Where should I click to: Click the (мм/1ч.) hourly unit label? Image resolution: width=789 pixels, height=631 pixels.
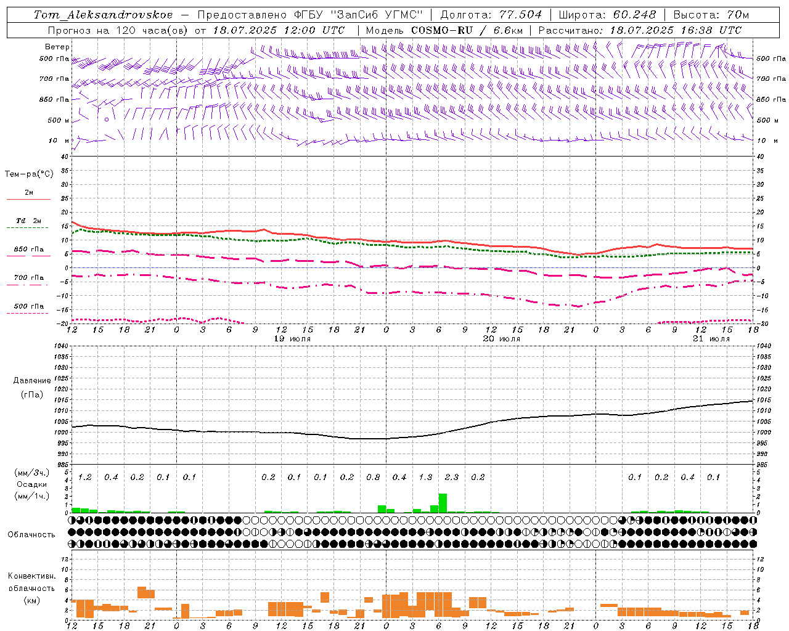pos(32,495)
